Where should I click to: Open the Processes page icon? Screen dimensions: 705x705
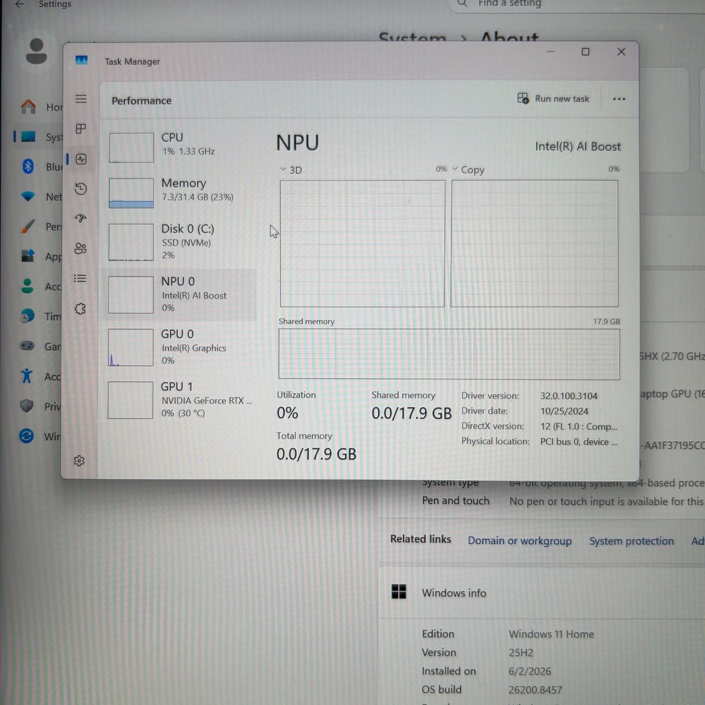(x=81, y=129)
